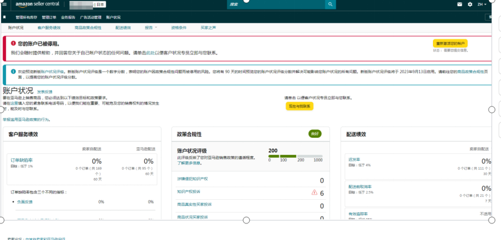Viewport: 501px width, 240px height.
Task: Open the 日本 marketplace switcher
Action: coord(88,5)
